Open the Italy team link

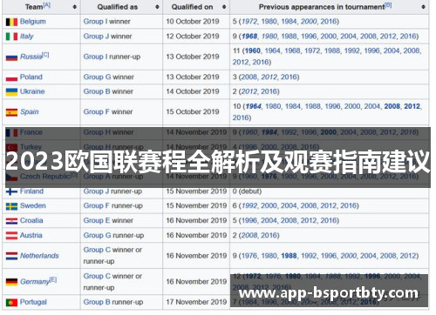pyautogui.click(x=27, y=37)
